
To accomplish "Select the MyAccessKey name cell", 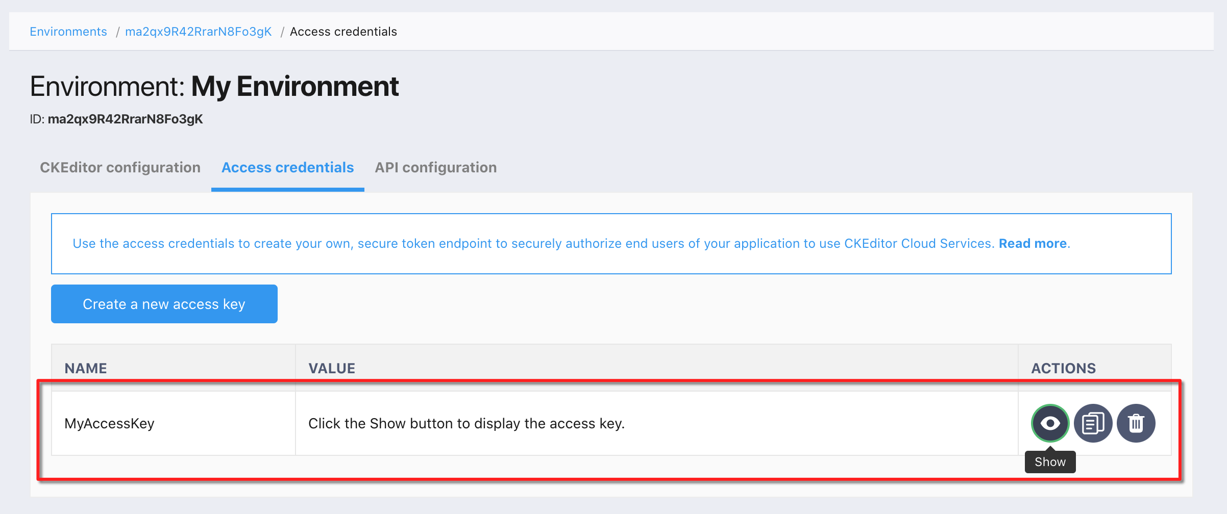I will [109, 424].
